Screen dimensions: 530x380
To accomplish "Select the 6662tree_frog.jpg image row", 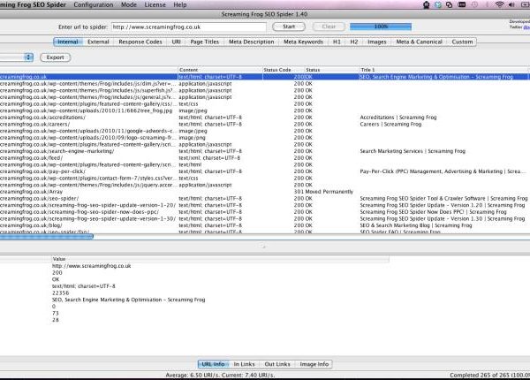I will pos(265,110).
